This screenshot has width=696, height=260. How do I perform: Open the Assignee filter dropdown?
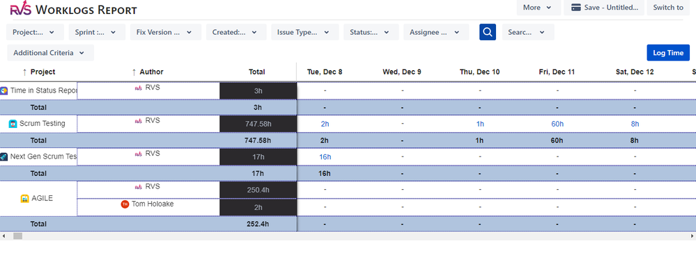click(436, 33)
